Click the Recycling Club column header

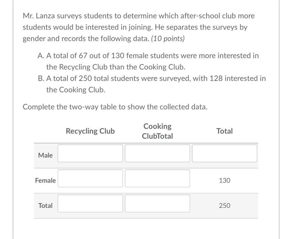[x=90, y=131]
